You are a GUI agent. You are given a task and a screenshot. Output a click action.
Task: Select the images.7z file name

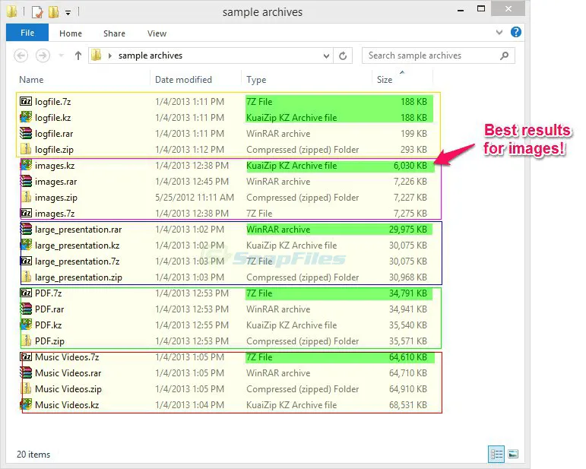click(x=55, y=214)
